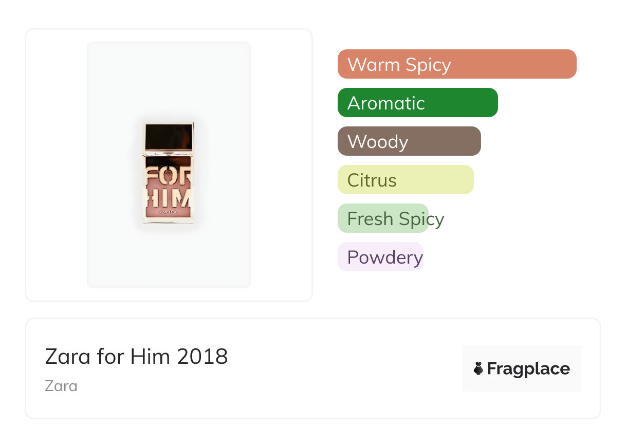The image size is (626, 444).
Task: Click the black cap of the bottle
Action: pyautogui.click(x=169, y=137)
